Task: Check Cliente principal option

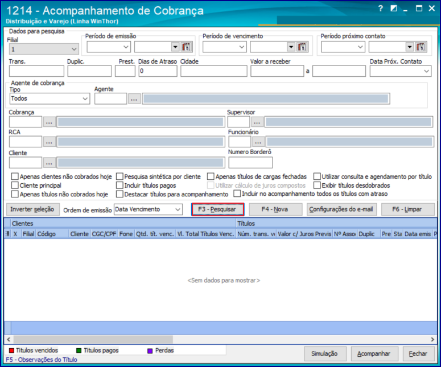Action: point(15,185)
